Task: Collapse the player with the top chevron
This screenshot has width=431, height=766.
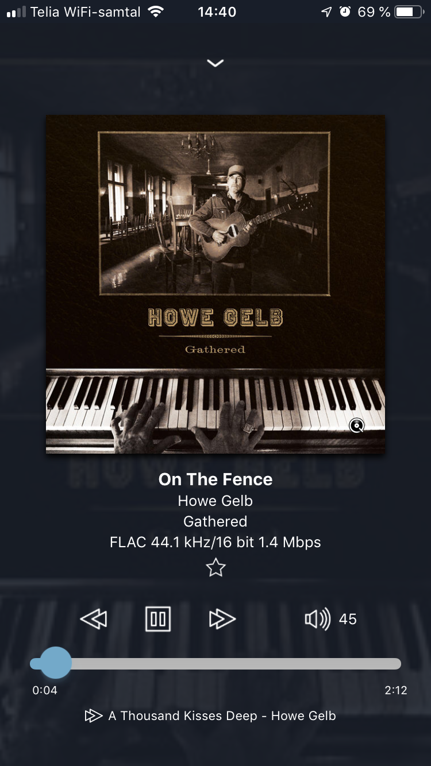Action: click(x=215, y=63)
